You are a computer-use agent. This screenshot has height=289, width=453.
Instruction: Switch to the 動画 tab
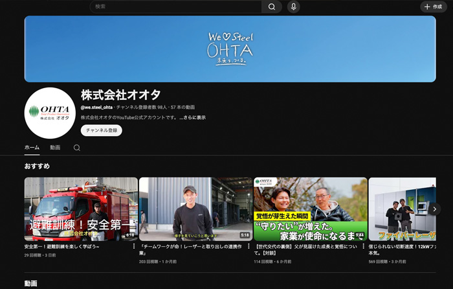(55, 148)
